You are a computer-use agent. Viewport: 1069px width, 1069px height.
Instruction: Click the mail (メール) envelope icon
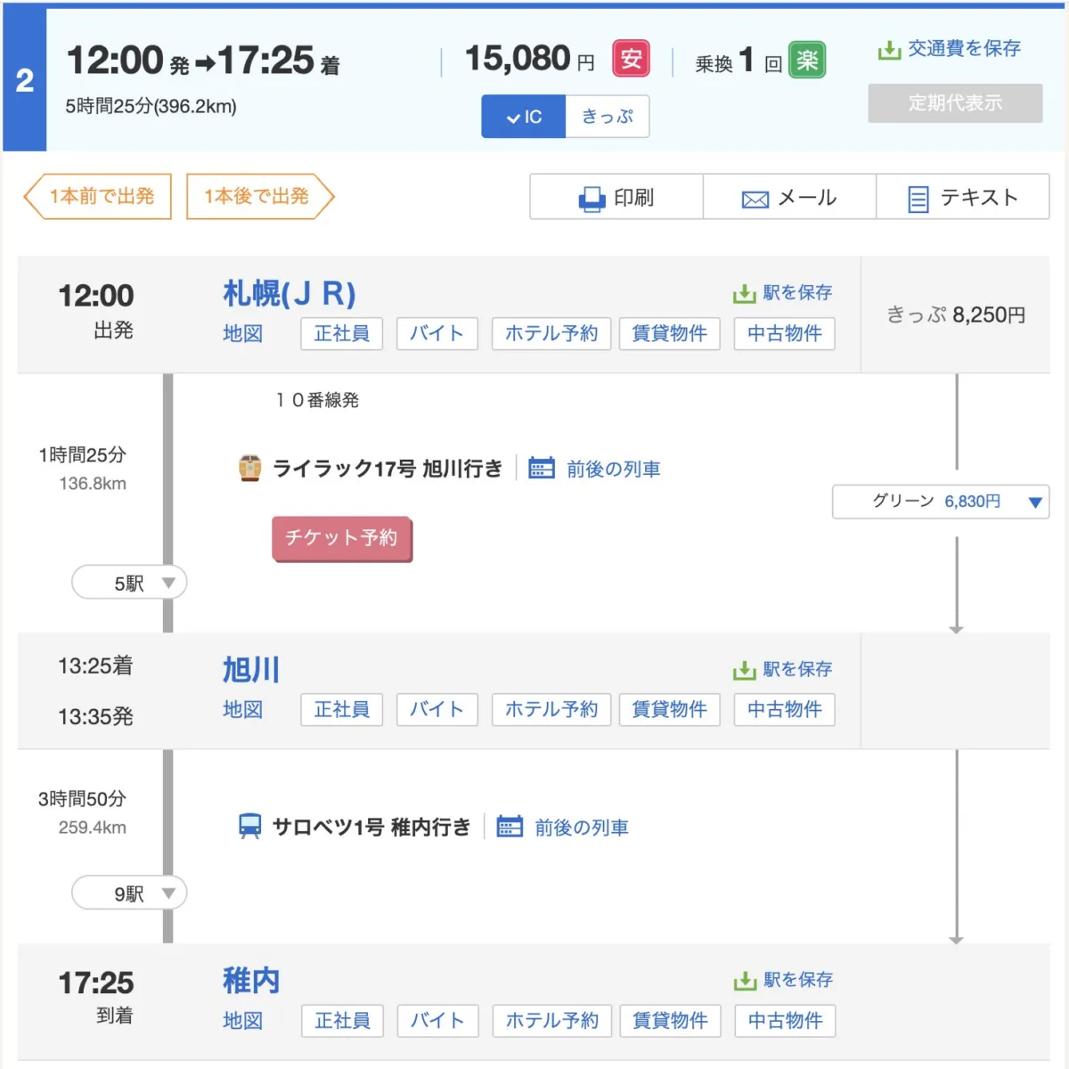tap(755, 200)
